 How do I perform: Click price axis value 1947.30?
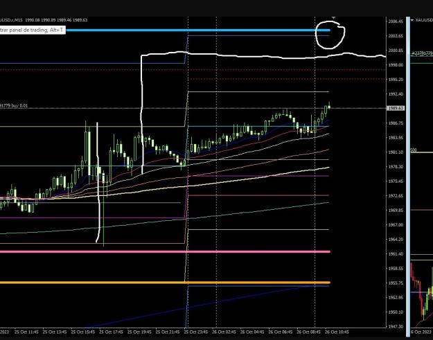tap(396, 327)
